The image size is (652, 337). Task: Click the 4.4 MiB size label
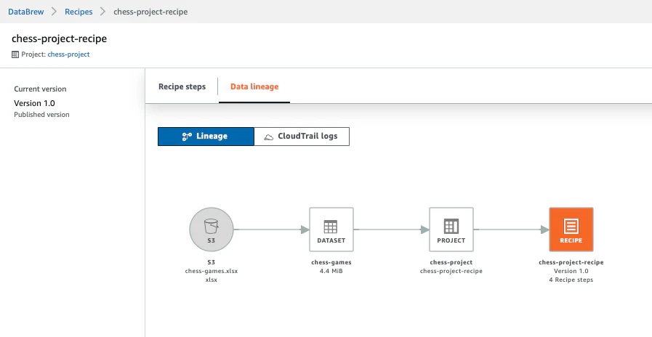click(x=331, y=271)
